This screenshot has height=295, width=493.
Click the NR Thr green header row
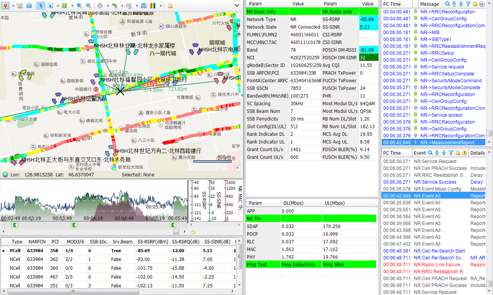pyautogui.click(x=311, y=218)
